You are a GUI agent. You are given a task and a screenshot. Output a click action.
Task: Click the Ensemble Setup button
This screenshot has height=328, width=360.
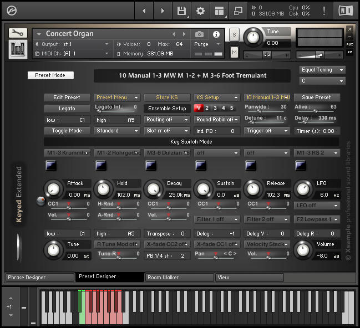[167, 109]
